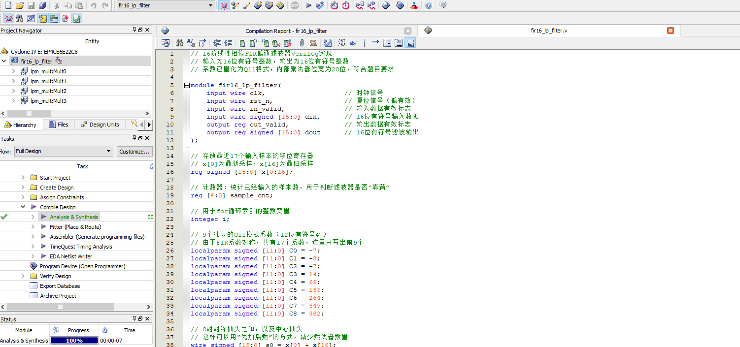740x347 pixels.
Task: Jump to matching brace icon
Action: click(x=202, y=43)
